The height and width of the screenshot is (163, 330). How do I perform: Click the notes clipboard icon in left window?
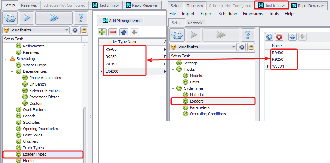(x=84, y=30)
